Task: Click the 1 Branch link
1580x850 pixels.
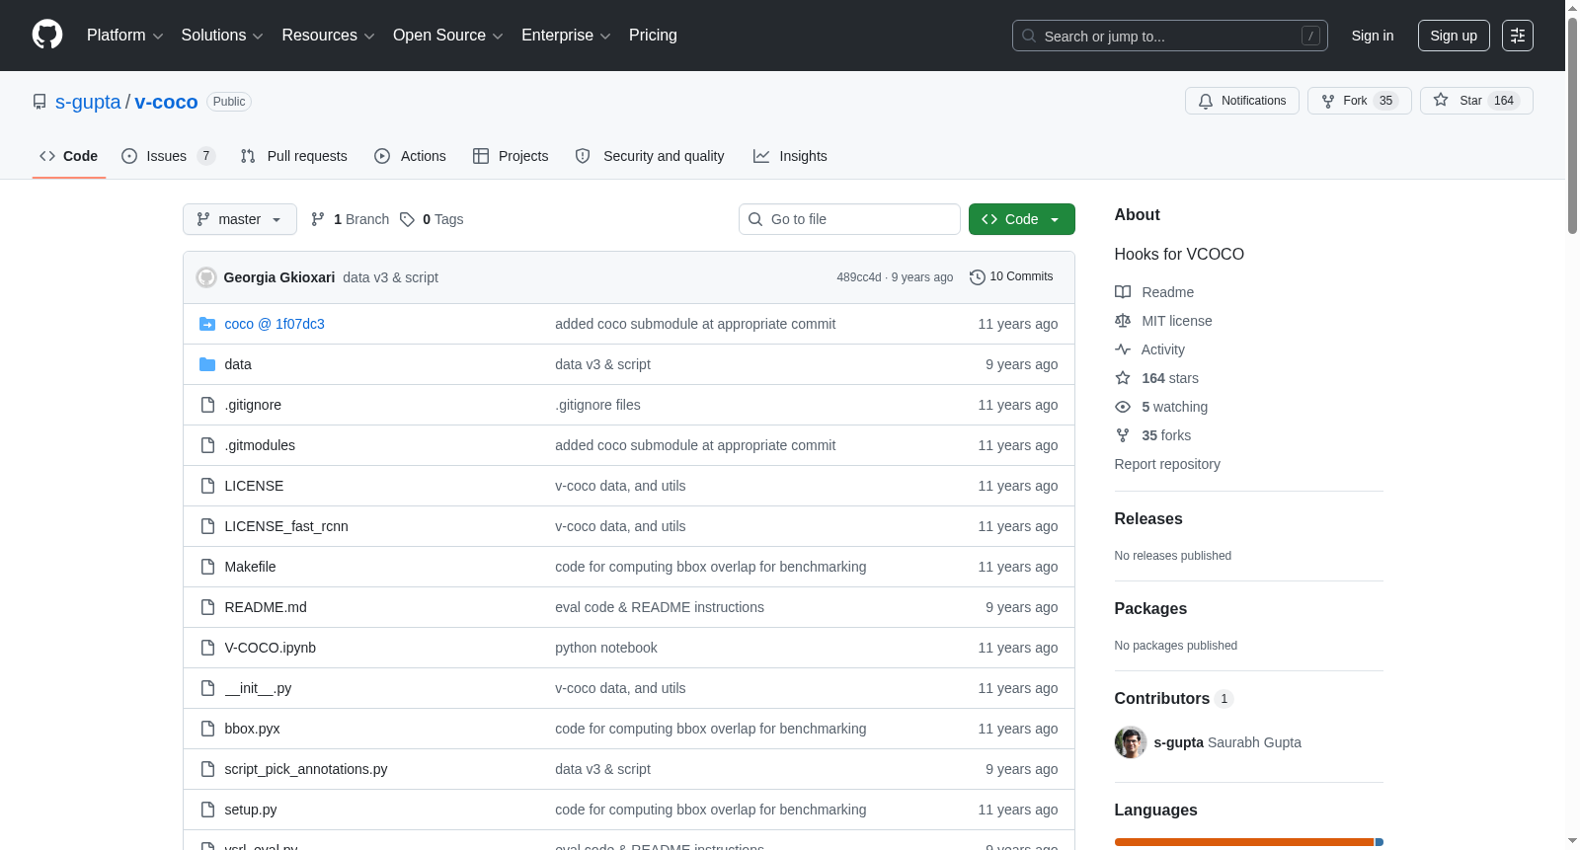Action: 351,219
